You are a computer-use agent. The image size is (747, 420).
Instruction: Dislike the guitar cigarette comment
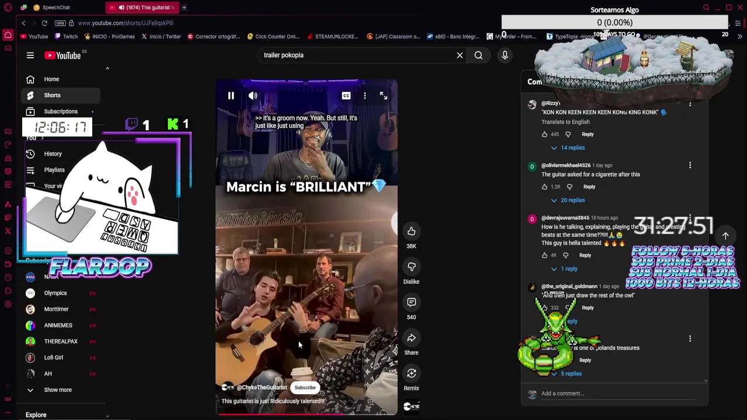570,187
